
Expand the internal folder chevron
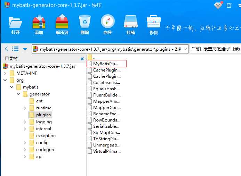tap(25, 129)
